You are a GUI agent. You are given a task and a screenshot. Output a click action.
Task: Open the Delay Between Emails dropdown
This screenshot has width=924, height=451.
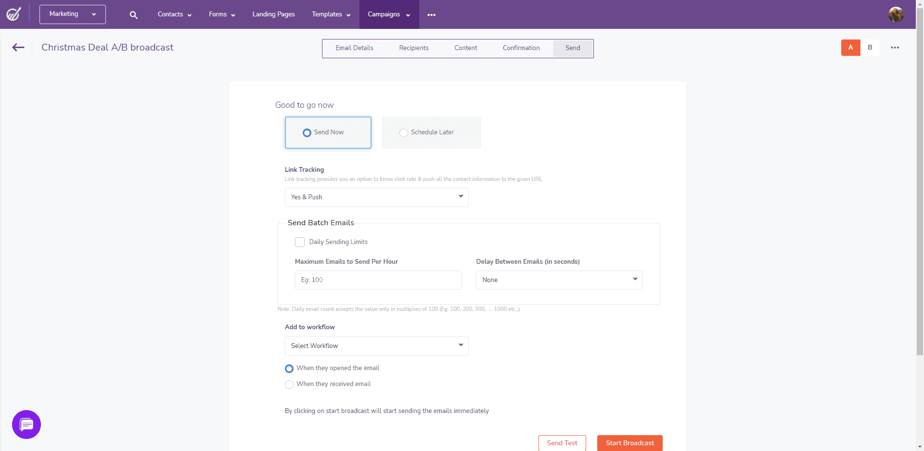pos(559,280)
